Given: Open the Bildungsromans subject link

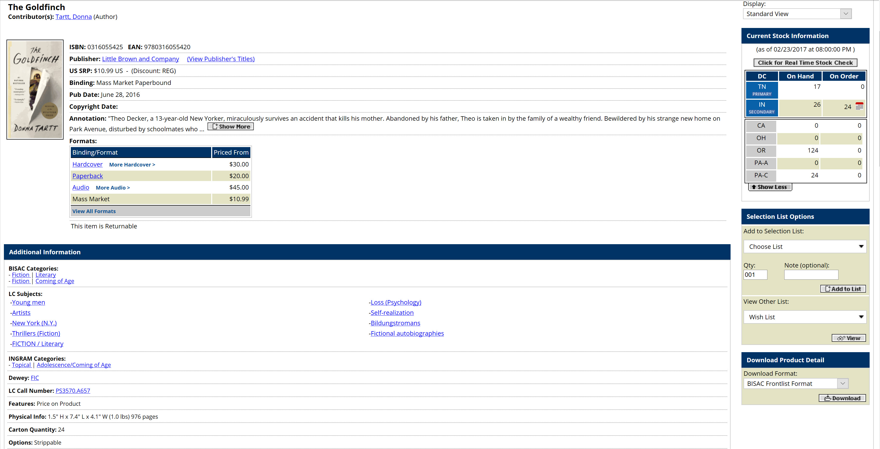Looking at the screenshot, I should pyautogui.click(x=395, y=323).
